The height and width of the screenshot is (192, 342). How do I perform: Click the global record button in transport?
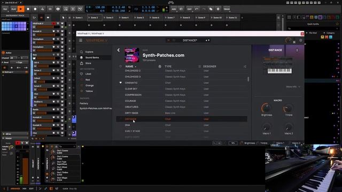tap(35, 9)
